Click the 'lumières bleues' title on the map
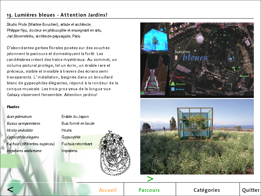 pos(192,56)
